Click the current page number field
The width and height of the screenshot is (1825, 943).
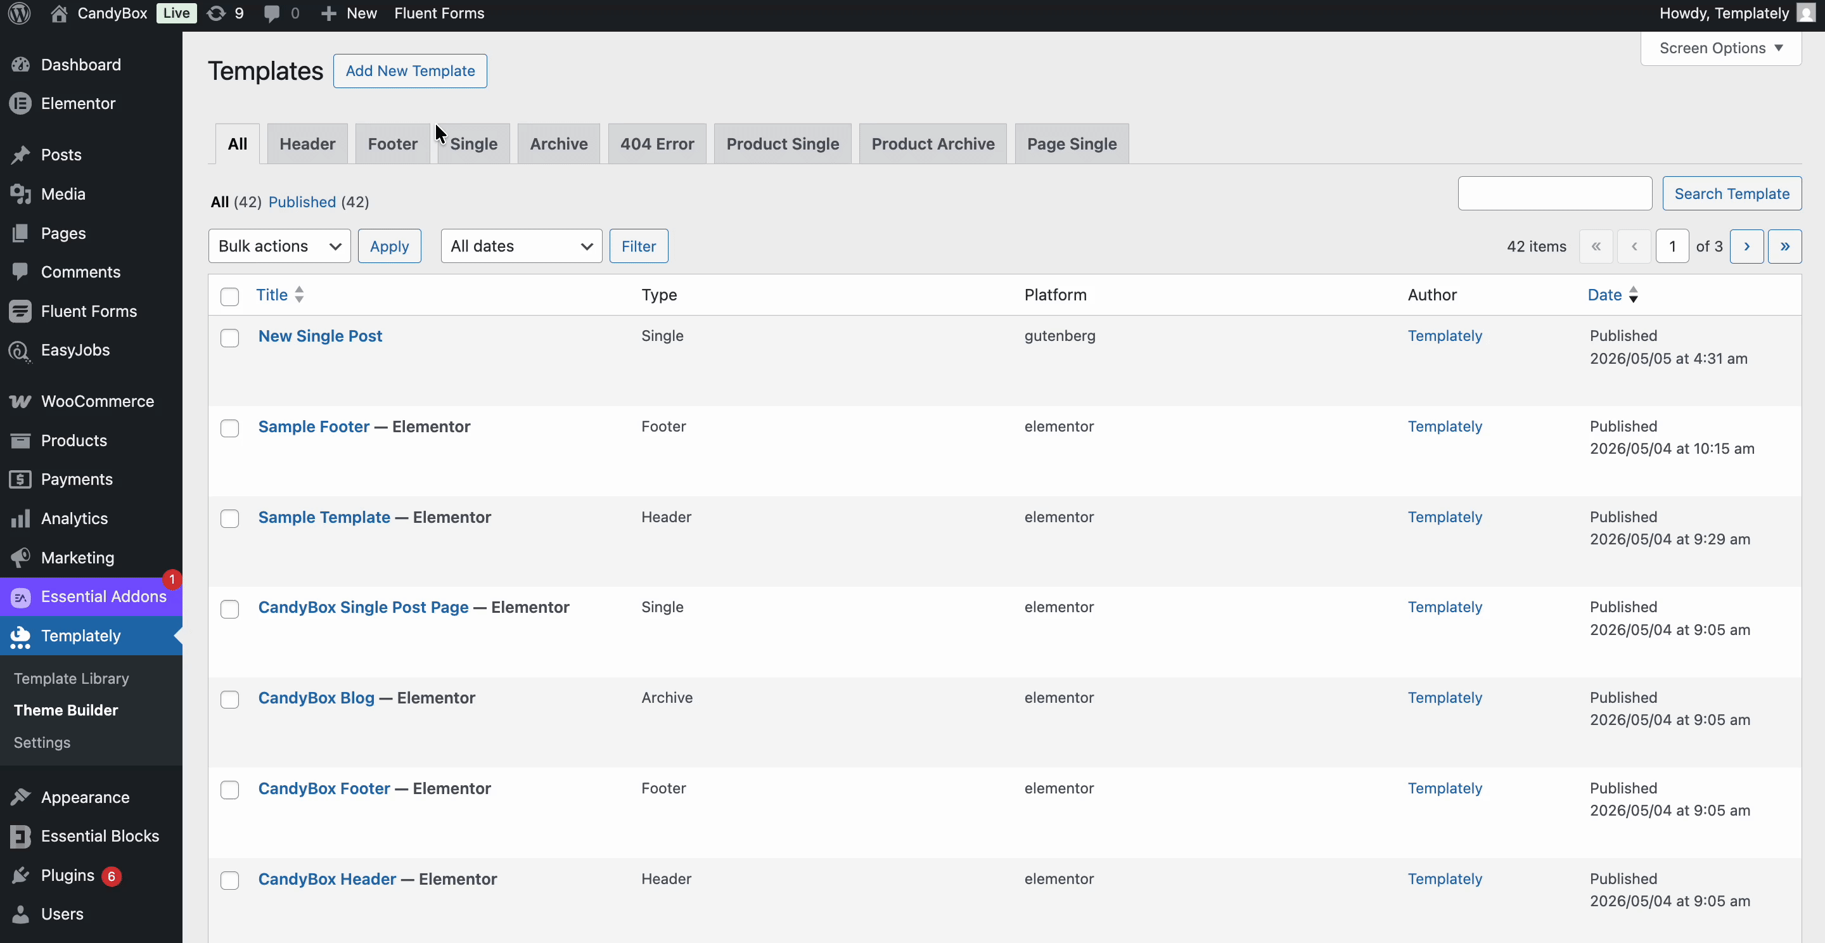click(x=1672, y=246)
